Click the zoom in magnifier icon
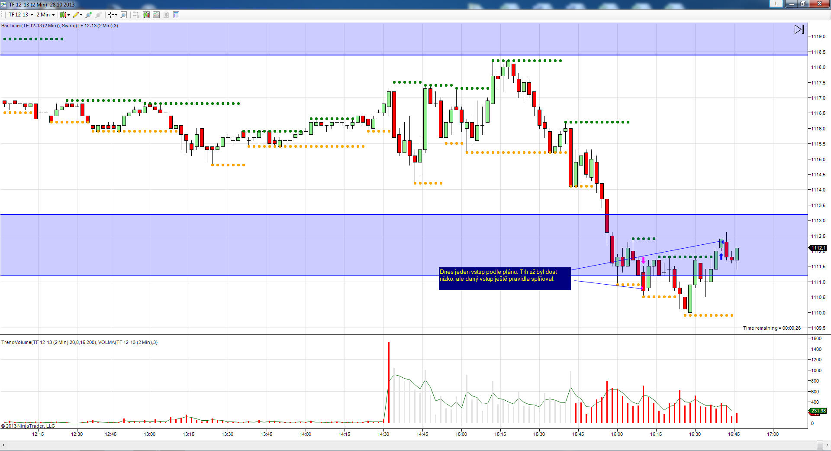 (89, 15)
